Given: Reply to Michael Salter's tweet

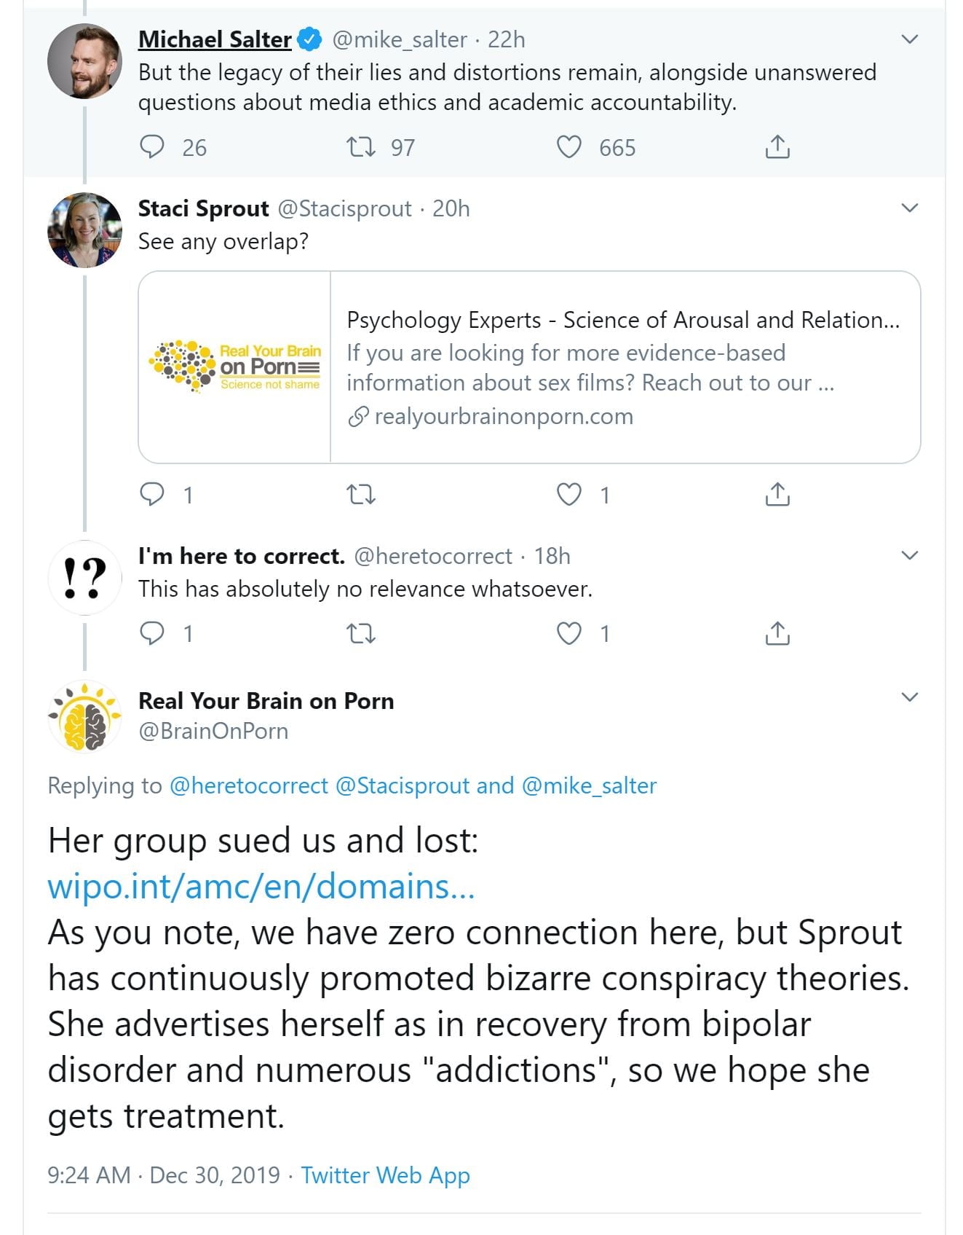Looking at the screenshot, I should pyautogui.click(x=151, y=147).
